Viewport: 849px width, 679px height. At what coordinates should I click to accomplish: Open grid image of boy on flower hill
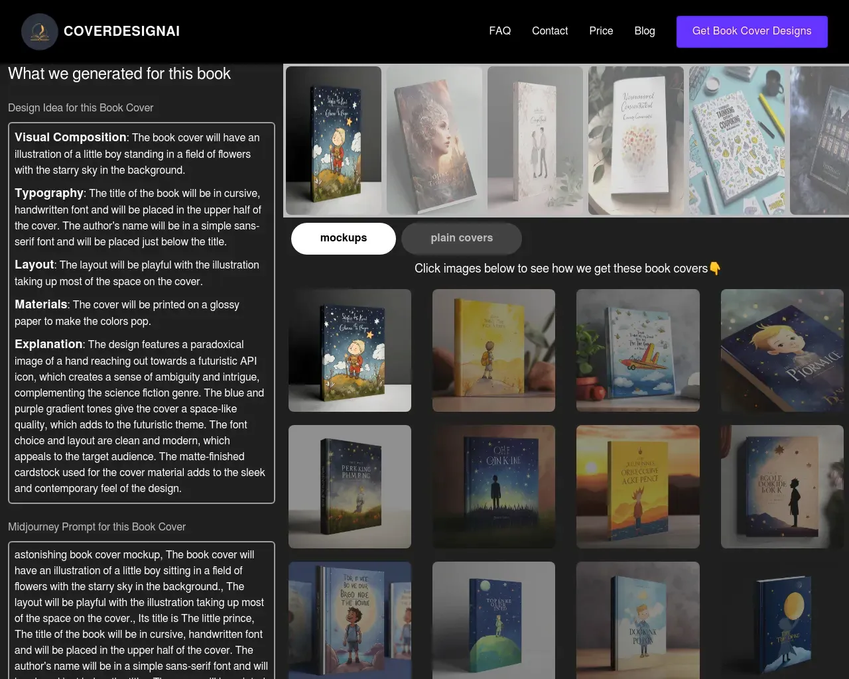coord(350,351)
